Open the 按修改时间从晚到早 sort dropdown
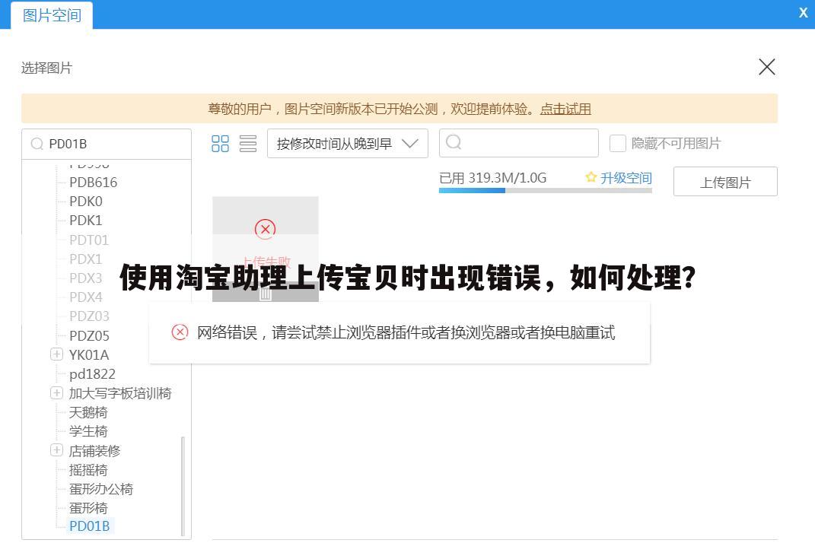 (x=347, y=144)
